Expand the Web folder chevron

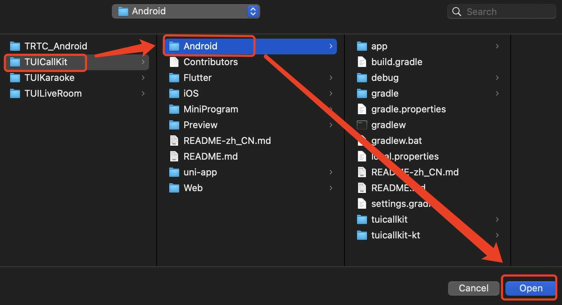click(331, 188)
